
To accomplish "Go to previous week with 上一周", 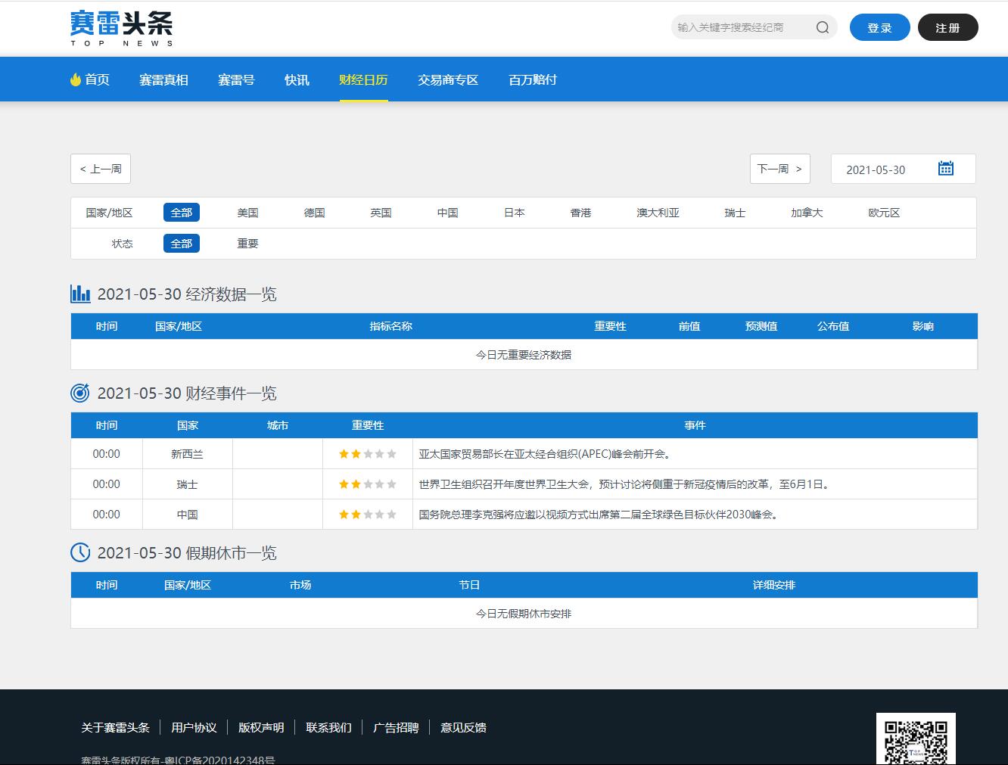I will pyautogui.click(x=101, y=169).
